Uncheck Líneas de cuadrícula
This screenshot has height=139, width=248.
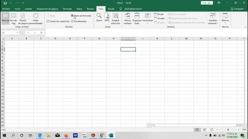tap(48, 21)
